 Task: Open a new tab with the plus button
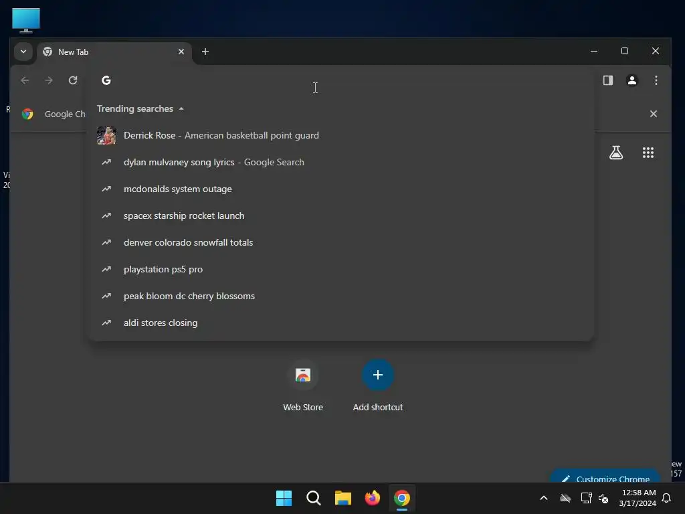pos(205,52)
